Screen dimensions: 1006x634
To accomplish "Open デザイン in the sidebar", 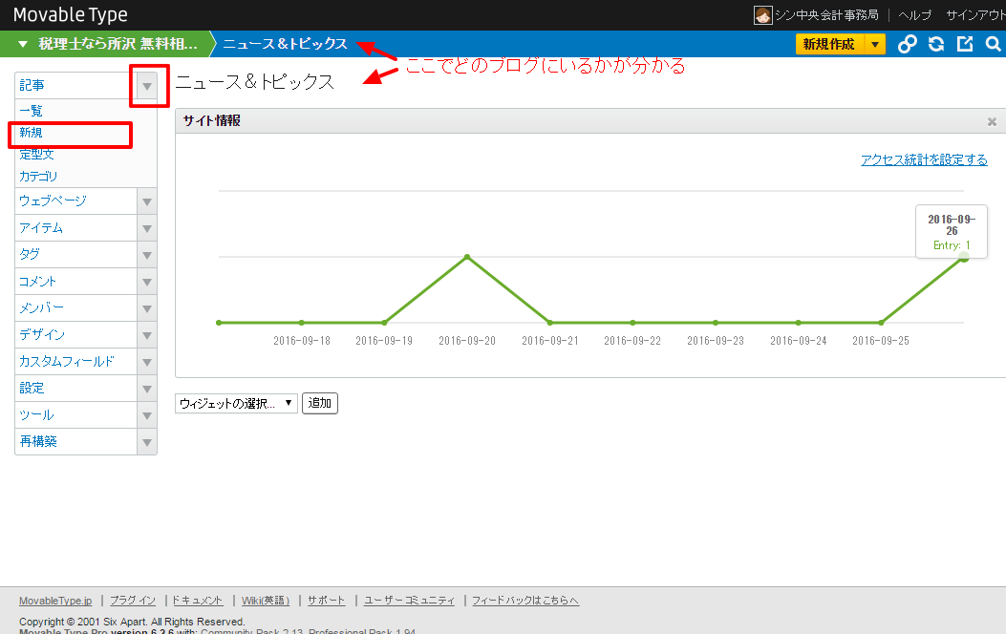I will click(x=42, y=334).
